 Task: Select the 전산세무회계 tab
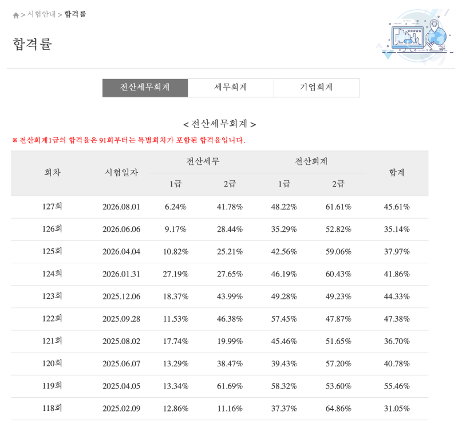click(145, 88)
